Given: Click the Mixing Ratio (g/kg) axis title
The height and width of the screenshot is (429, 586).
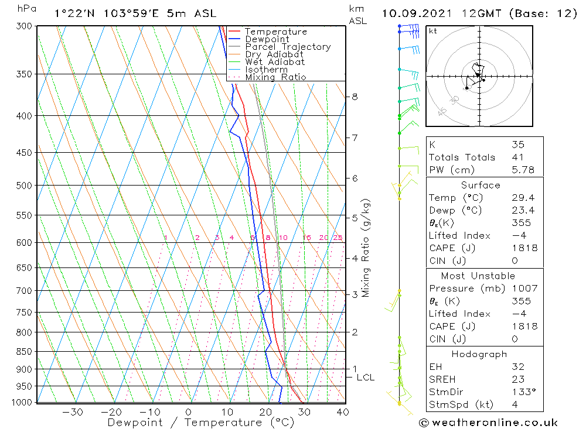Looking at the screenshot, I should (x=365, y=248).
